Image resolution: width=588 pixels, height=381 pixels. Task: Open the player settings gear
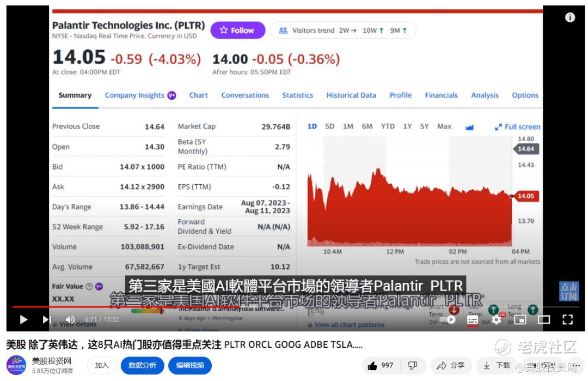click(x=496, y=320)
